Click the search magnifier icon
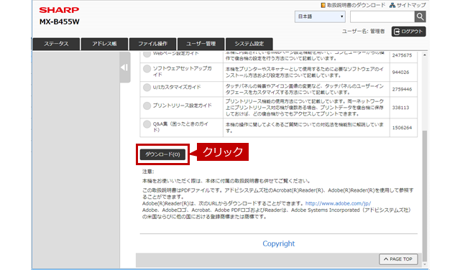Viewport: 460px width, 270px height. [420, 17]
